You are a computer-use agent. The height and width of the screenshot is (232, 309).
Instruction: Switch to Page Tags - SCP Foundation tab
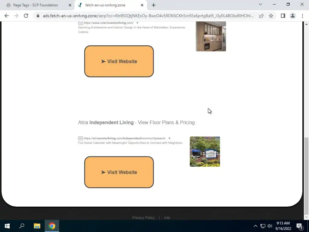point(36,5)
